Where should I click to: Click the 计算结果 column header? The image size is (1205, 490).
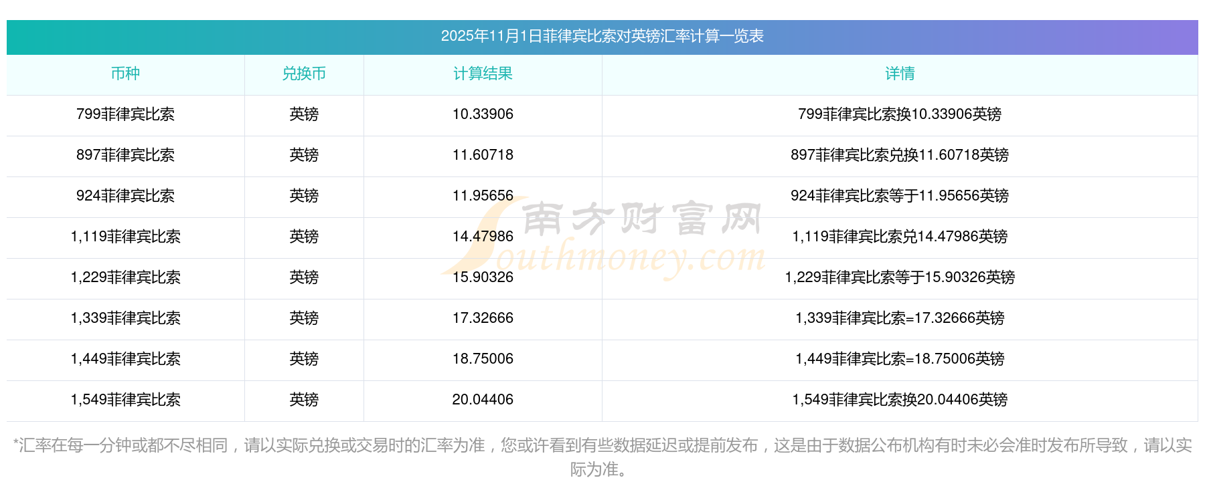click(x=483, y=74)
